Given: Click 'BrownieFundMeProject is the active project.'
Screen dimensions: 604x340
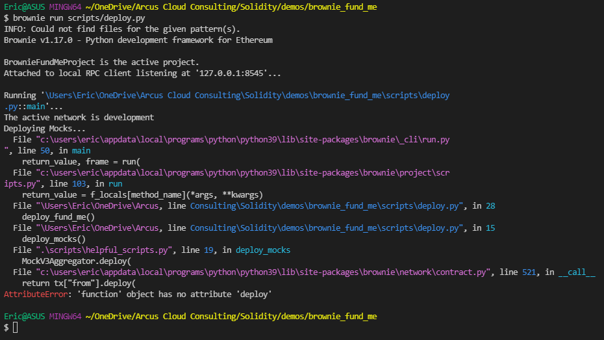Looking at the screenshot, I should click(x=101, y=62).
